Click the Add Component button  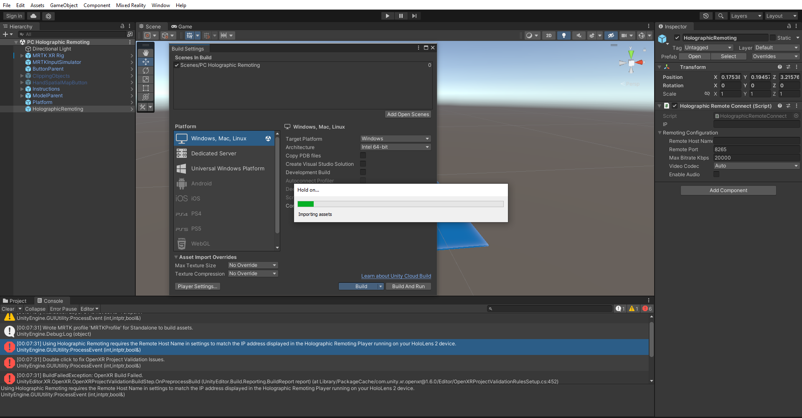[x=728, y=190]
